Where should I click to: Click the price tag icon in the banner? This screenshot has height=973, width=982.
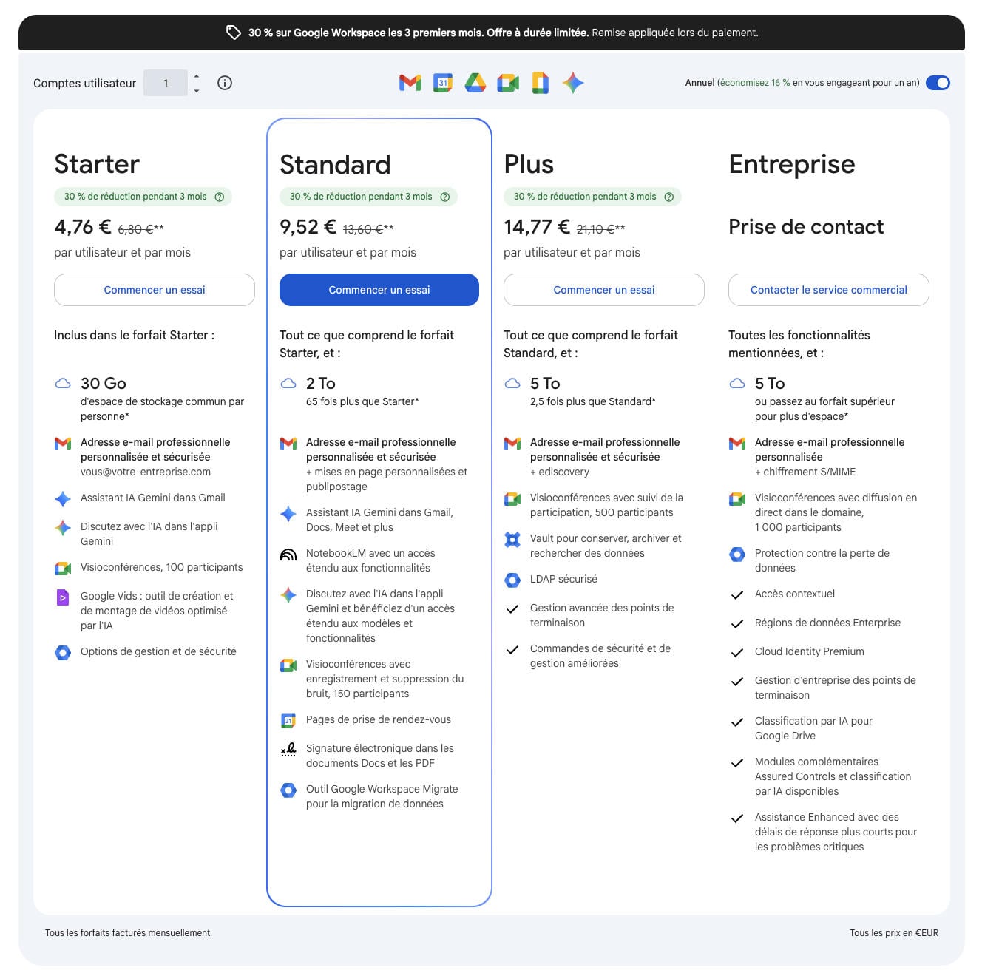(234, 32)
